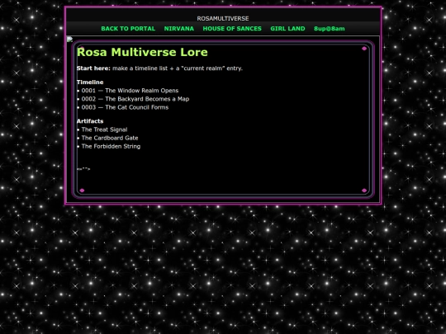Select 'The Forbidden String' artifact
The width and height of the screenshot is (446, 334).
point(111,147)
